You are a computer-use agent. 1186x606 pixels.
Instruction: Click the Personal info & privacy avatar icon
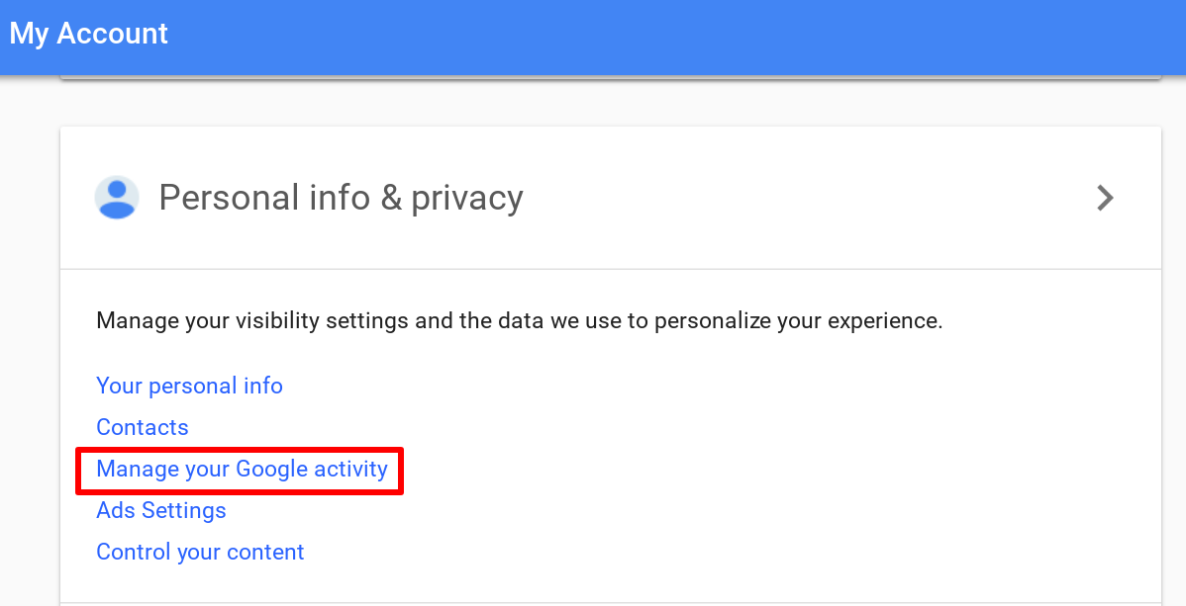117,198
